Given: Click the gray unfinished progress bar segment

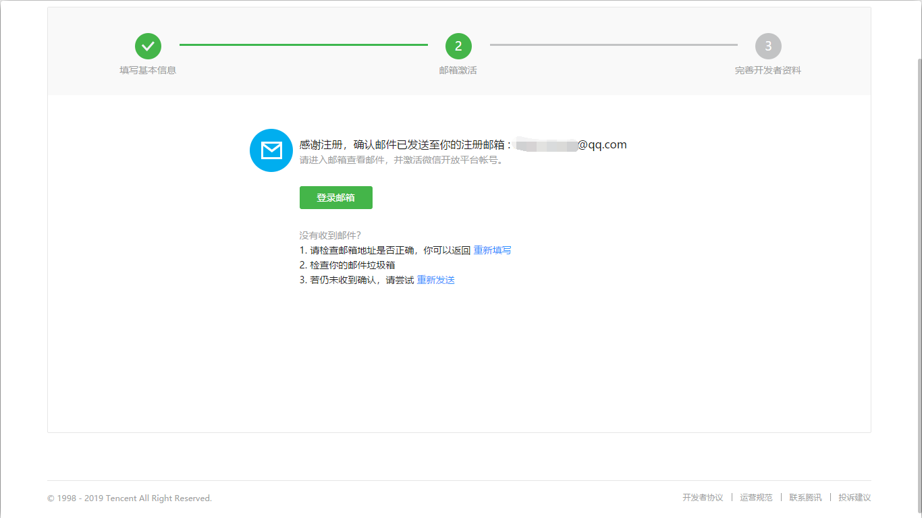Looking at the screenshot, I should tap(614, 47).
